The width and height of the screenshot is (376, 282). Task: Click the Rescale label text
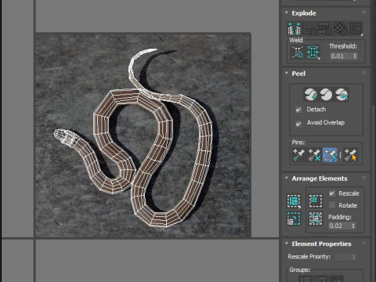349,193
